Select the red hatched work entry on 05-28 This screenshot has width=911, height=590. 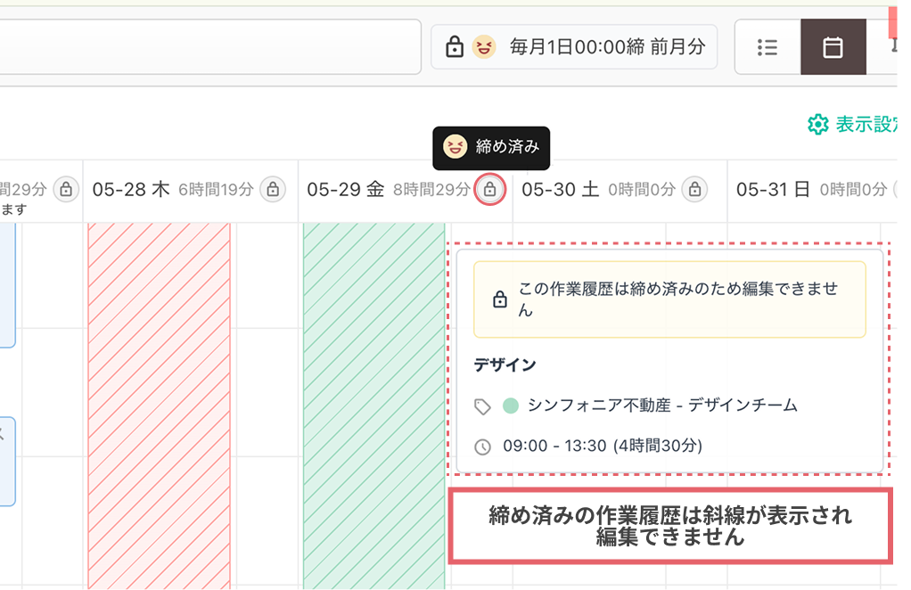pyautogui.click(x=160, y=406)
